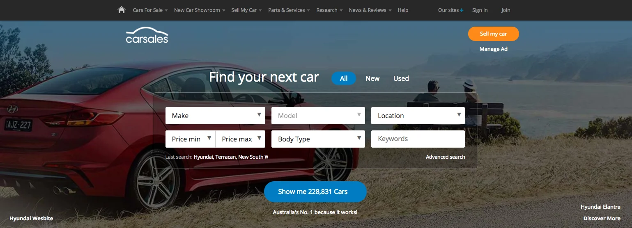The height and width of the screenshot is (228, 632).
Task: Click the Hyundai Elantra caption
Action: [601, 207]
